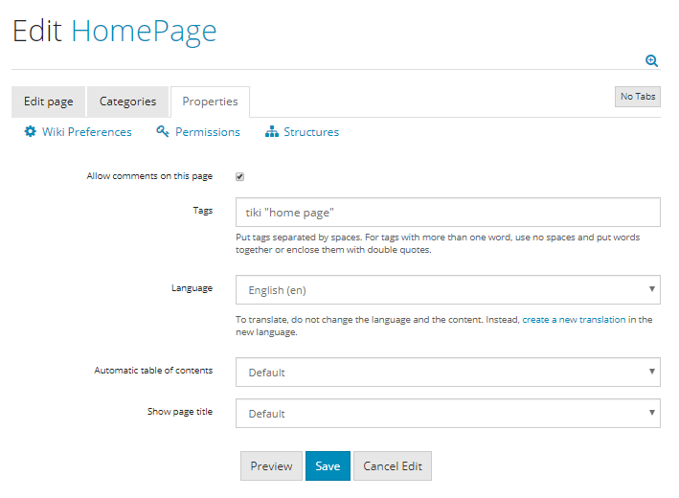Image resolution: width=679 pixels, height=498 pixels.
Task: Click the Cancel Edit button
Action: [x=393, y=465]
